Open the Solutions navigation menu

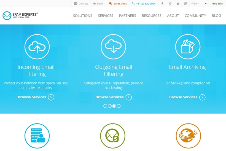[x=83, y=16]
